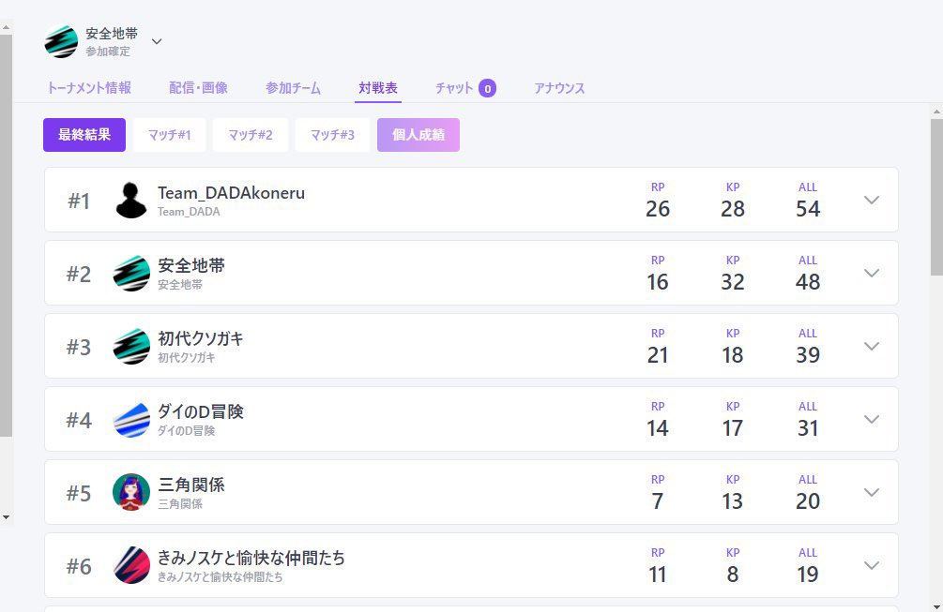
Task: Expand the #2 安全地帯 row details
Action: click(x=872, y=274)
